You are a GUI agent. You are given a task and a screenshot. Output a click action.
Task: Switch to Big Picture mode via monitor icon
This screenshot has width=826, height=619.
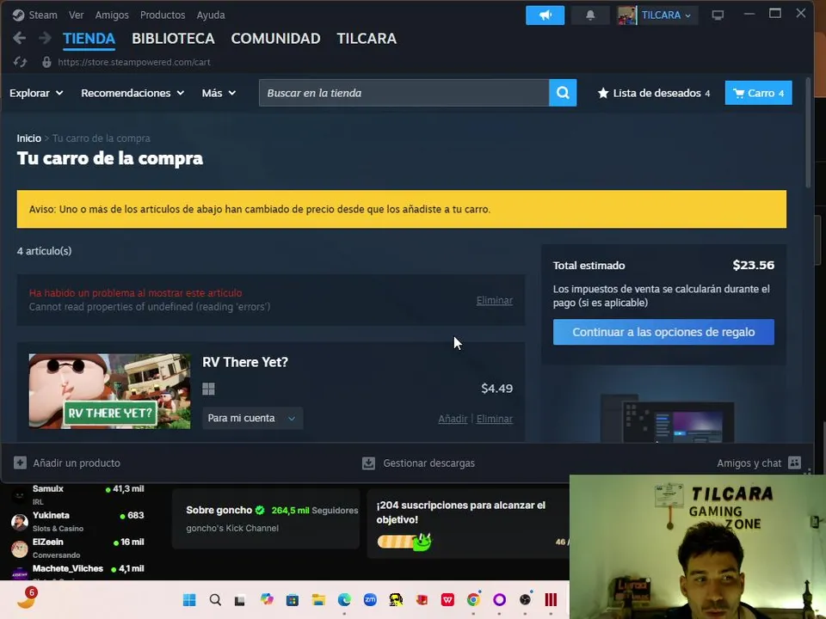(x=718, y=15)
